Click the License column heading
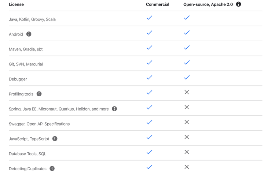Image resolution: width=264 pixels, height=179 pixels. pyautogui.click(x=16, y=4)
